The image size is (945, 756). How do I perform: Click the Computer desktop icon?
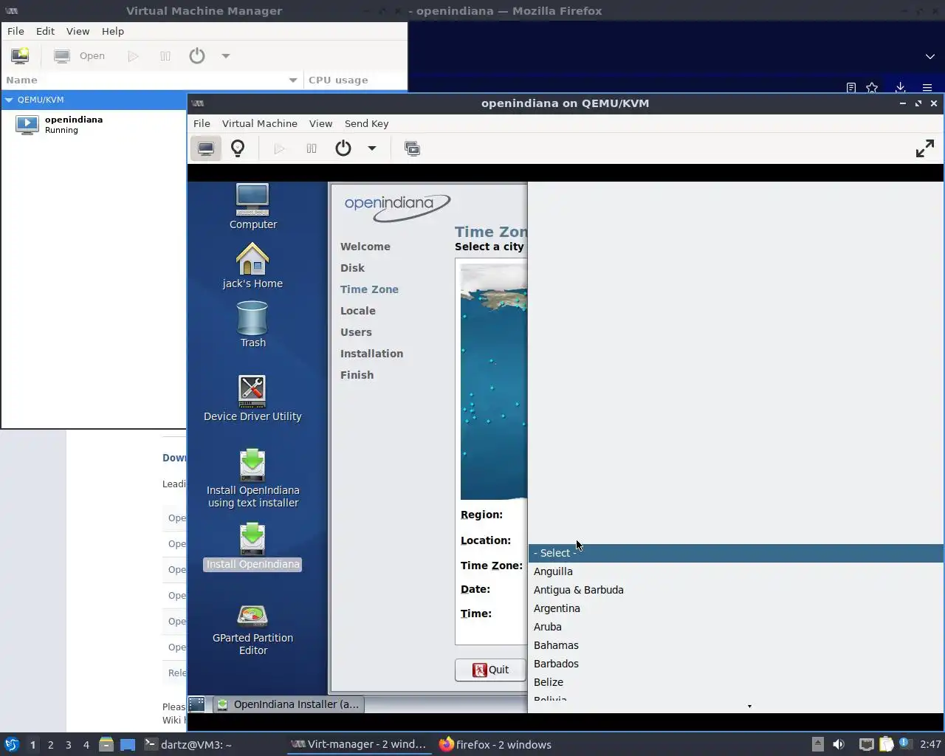click(252, 207)
